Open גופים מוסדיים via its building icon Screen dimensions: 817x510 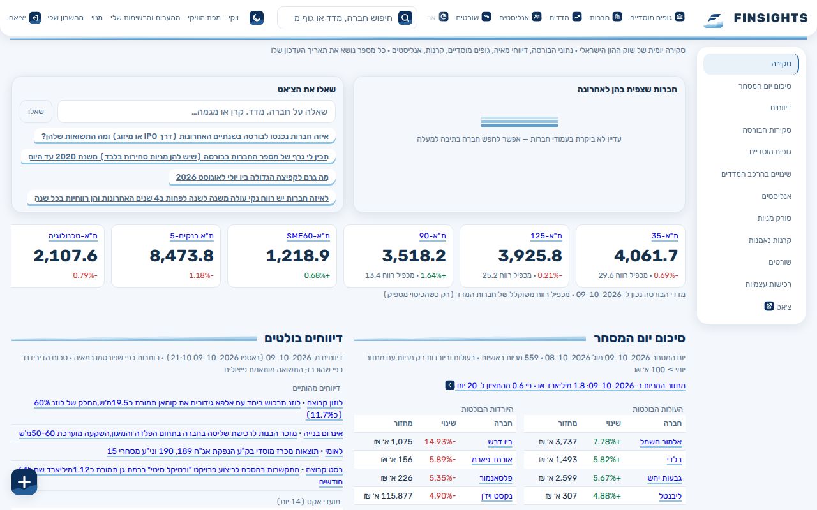(x=680, y=17)
